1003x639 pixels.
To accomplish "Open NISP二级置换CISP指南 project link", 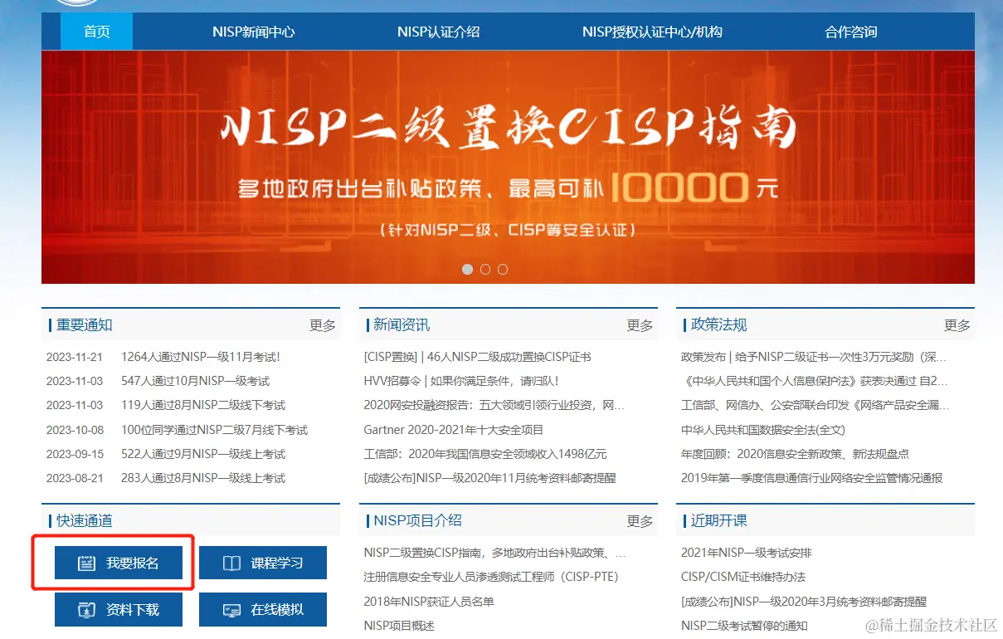I will coord(494,553).
